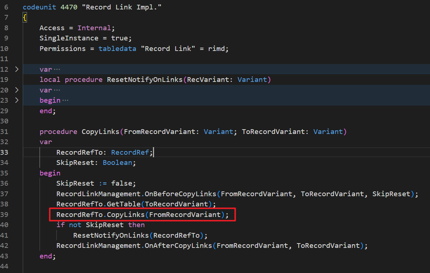This screenshot has height=273, width=430.
Task: Click the string "Record Link Impl."
Action: click(x=122, y=7)
